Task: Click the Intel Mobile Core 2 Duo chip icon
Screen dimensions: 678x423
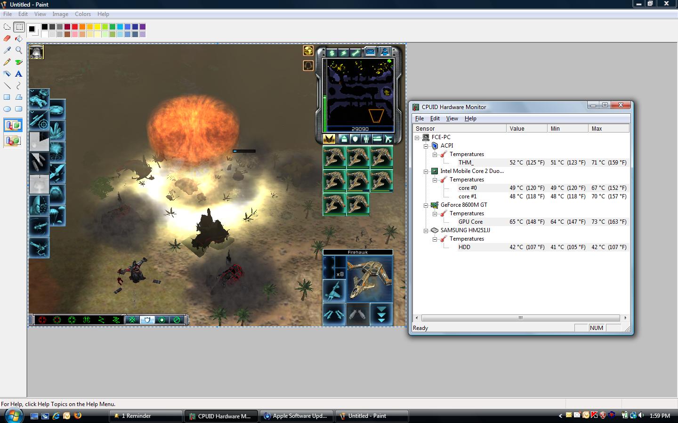Action: coord(435,171)
